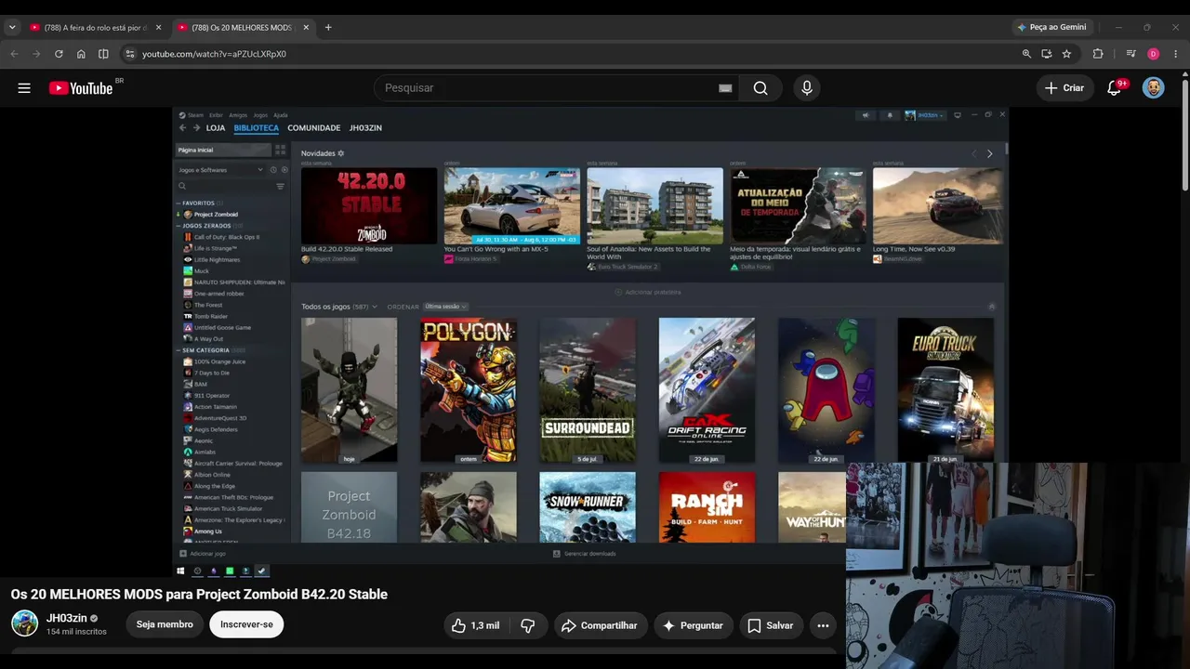Viewport: 1190px width, 669px height.
Task: Open the YouTube guide hamburger menu
Action: pyautogui.click(x=24, y=88)
